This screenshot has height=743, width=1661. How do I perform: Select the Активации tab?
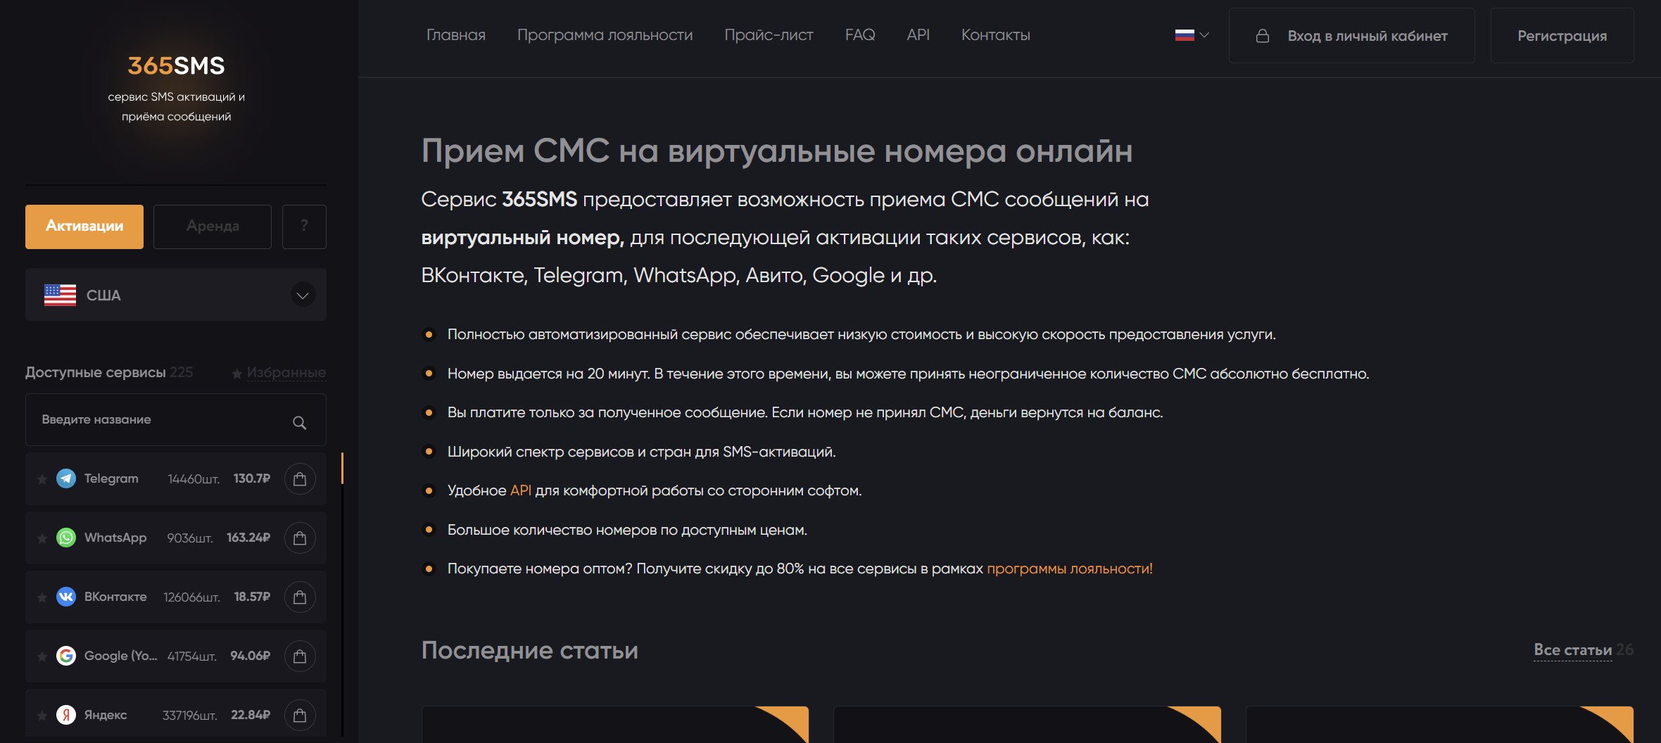point(84,227)
